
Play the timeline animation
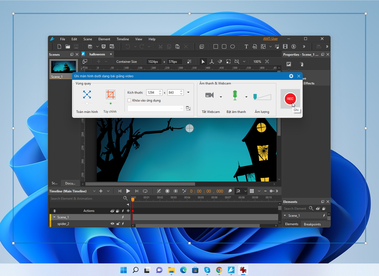click(x=128, y=191)
